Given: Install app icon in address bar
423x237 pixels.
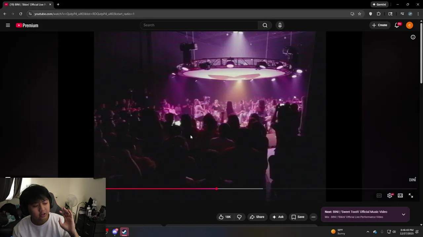Looking at the screenshot, I should (x=352, y=14).
